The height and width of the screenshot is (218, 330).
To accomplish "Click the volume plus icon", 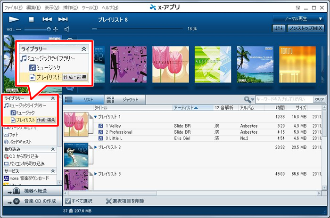I will pyautogui.click(x=56, y=29).
